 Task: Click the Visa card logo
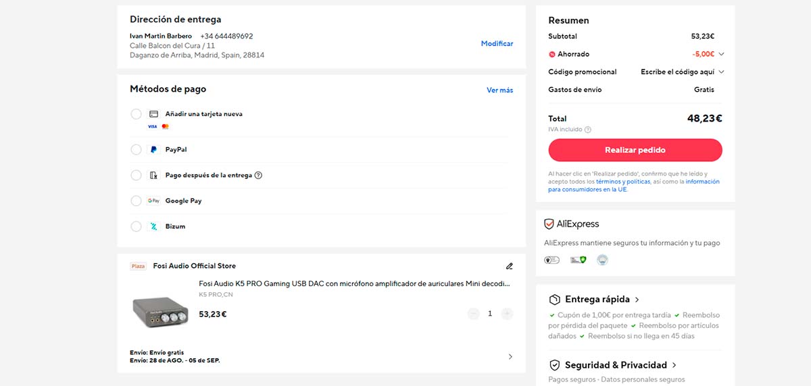152,126
